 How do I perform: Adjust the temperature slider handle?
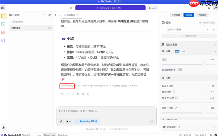[x=204, y=65]
